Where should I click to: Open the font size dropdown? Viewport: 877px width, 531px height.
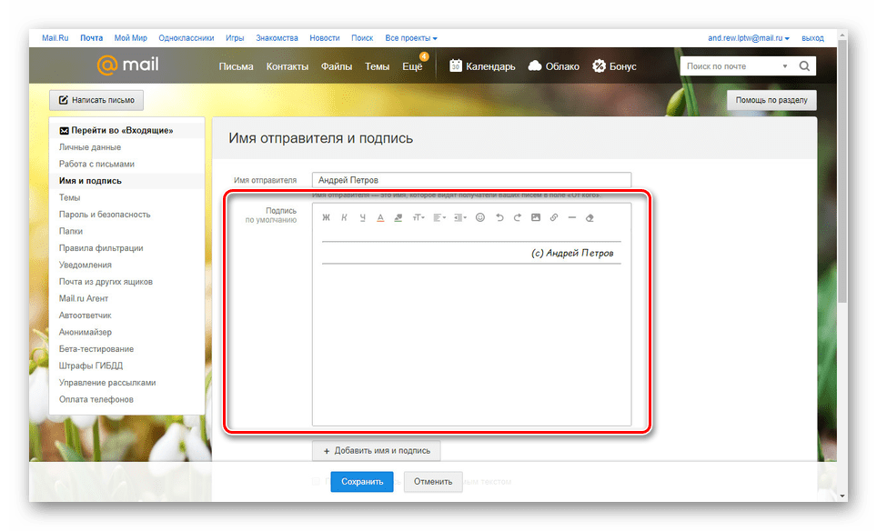[x=418, y=217]
